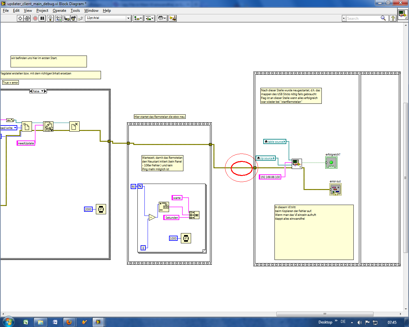Image resolution: width=409 pixels, height=327 pixels.
Task: Open the Operate menu
Action: point(59,11)
